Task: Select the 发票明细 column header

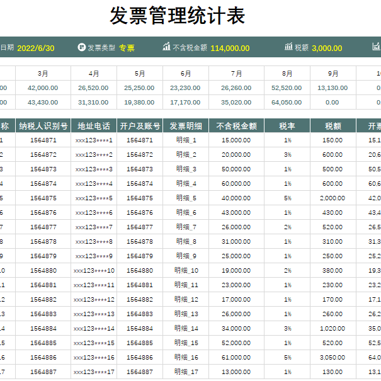Action: click(186, 125)
